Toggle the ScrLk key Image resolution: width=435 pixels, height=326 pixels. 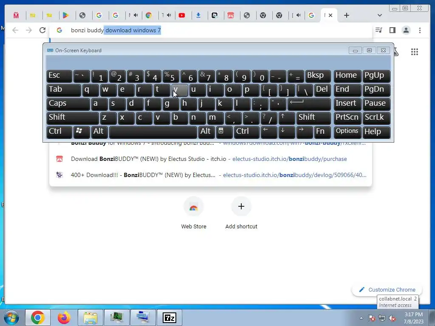point(376,118)
